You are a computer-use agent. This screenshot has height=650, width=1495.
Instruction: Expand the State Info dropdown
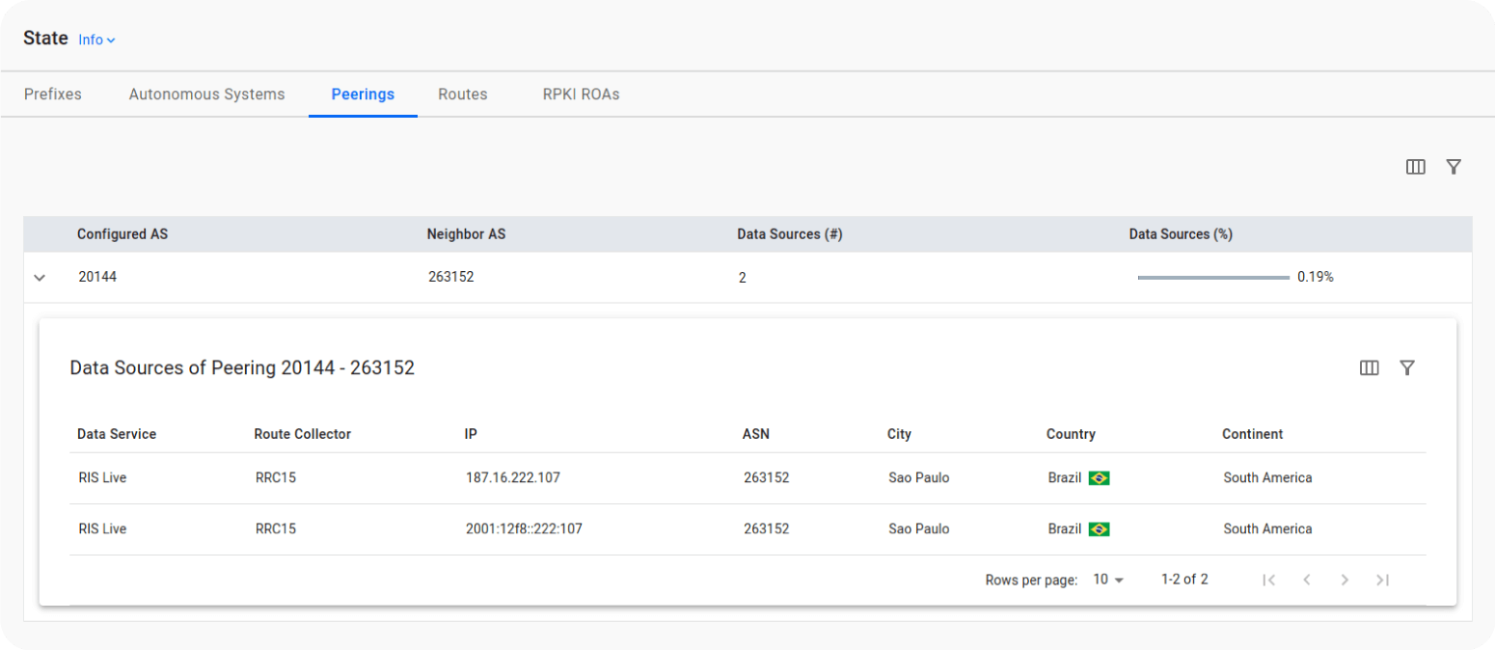pos(96,41)
